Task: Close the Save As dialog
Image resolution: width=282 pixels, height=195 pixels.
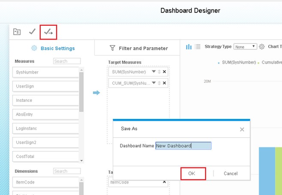Action: point(242,129)
